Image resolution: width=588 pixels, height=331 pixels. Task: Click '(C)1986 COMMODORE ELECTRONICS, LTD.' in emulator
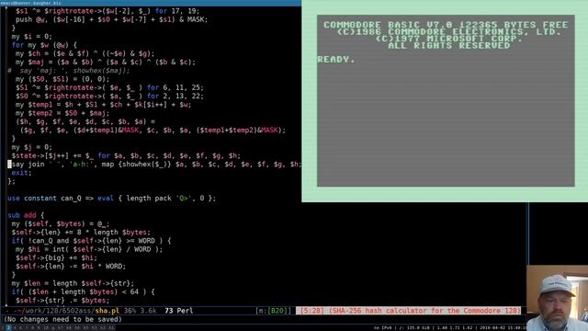coord(449,31)
